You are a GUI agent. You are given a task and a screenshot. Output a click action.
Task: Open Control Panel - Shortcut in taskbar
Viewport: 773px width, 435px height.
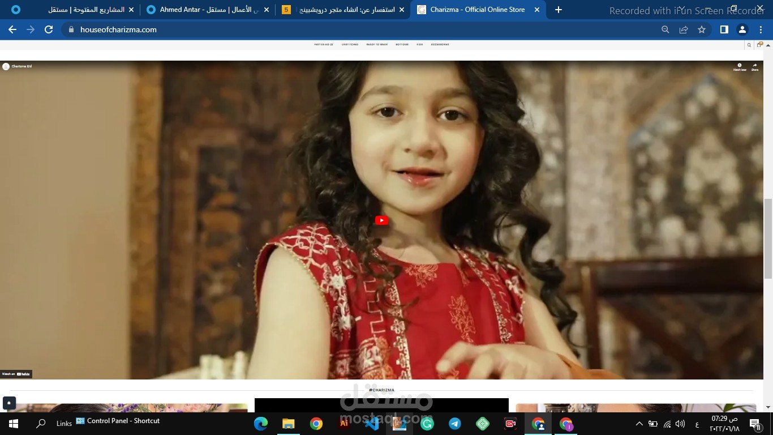click(x=118, y=421)
